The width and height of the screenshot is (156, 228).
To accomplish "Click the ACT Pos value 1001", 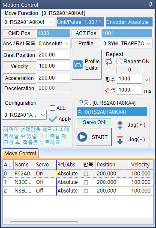I will click(127, 33).
